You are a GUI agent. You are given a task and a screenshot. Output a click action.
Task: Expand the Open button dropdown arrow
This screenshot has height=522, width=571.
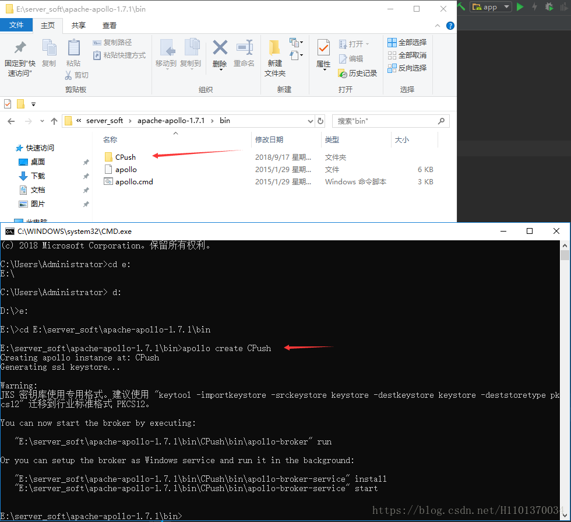point(367,44)
